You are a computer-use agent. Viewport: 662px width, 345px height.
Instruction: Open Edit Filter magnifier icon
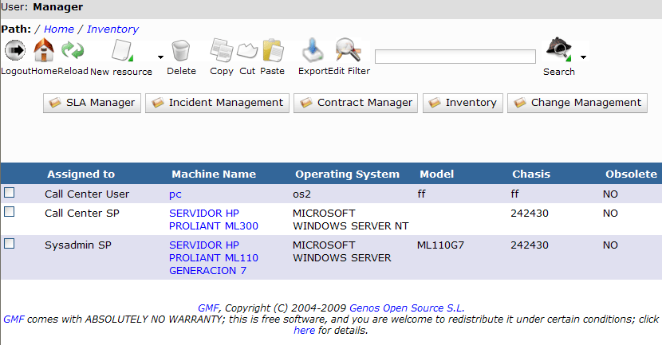(x=349, y=49)
